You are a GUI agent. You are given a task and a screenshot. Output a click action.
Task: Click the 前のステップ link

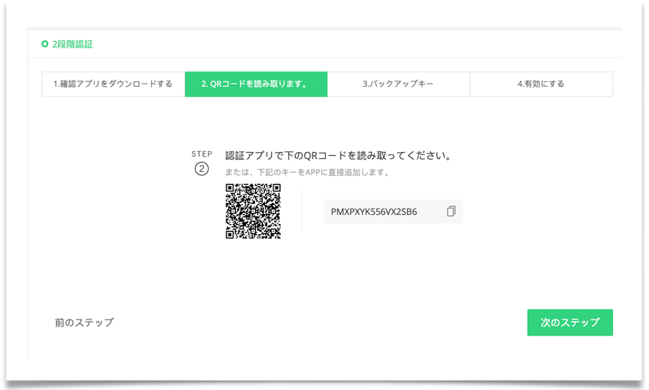[x=84, y=322]
